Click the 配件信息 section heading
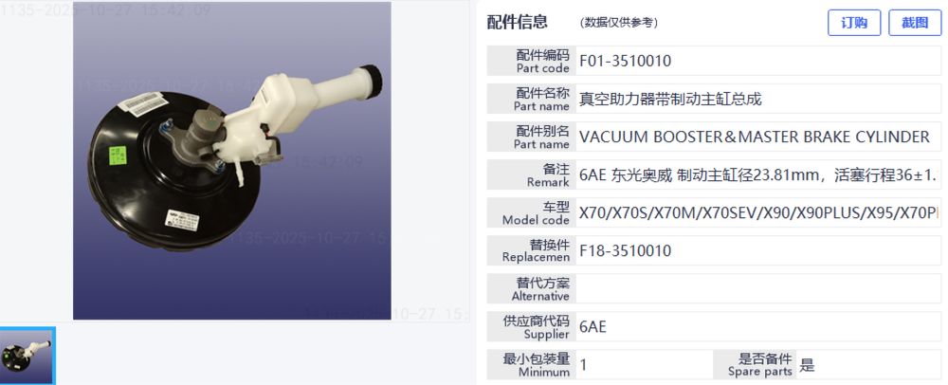This screenshot has width=948, height=385. pos(517,23)
